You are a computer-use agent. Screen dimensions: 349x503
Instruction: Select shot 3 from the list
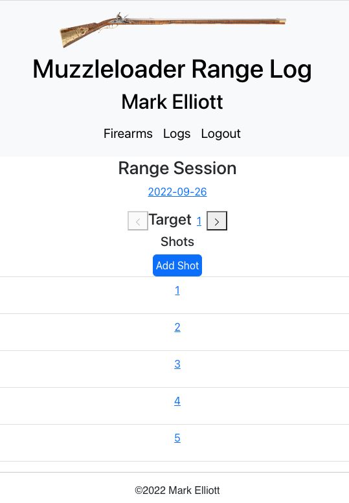point(177,364)
